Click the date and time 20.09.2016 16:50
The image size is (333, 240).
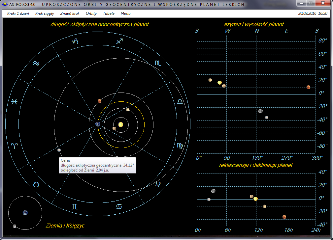click(313, 13)
